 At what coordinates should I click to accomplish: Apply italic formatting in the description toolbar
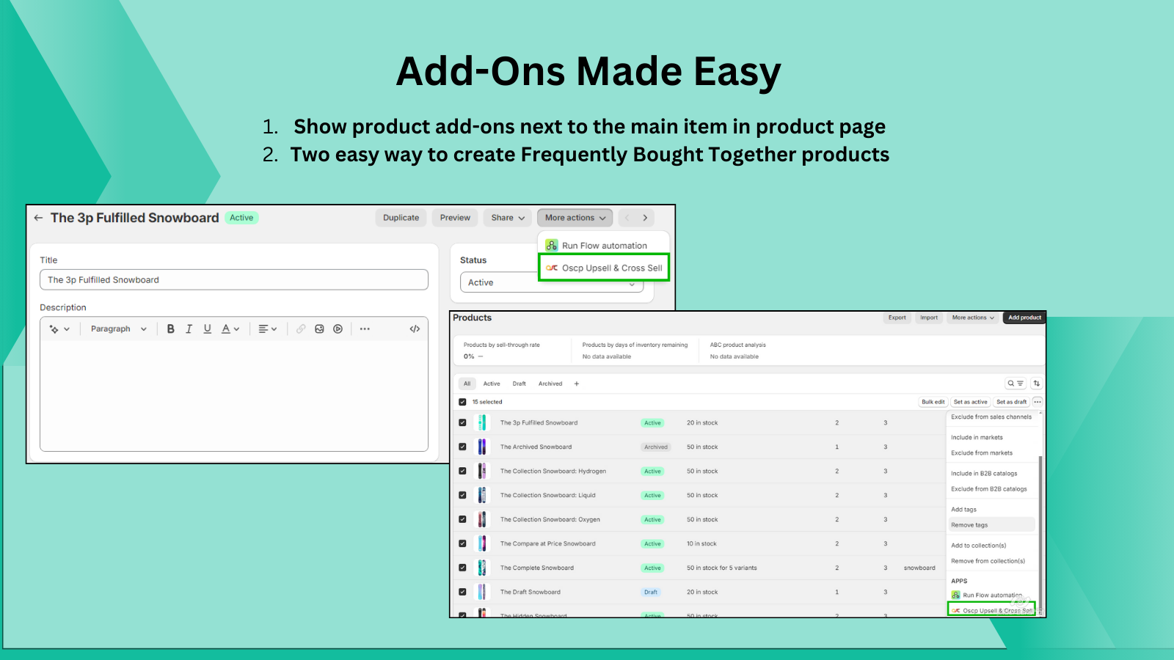(x=189, y=329)
